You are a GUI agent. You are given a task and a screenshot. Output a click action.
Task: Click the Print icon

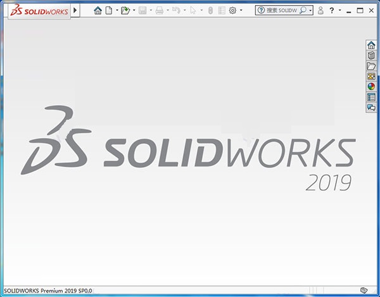point(159,10)
